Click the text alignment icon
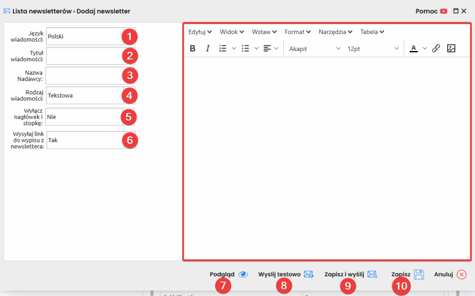The width and height of the screenshot is (475, 296). coord(267,49)
